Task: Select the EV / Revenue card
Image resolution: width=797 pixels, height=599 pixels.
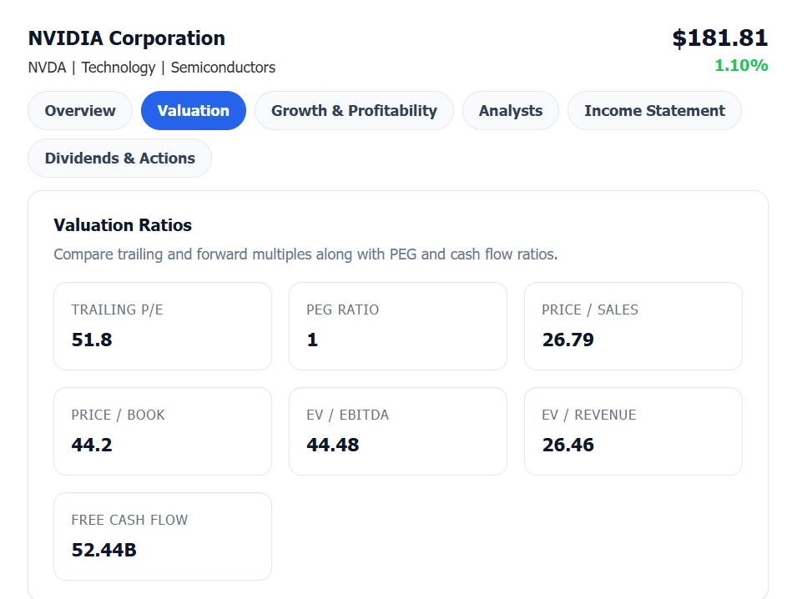Action: coord(633,431)
